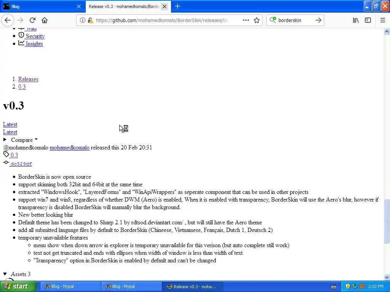
Task: Click the forward navigation arrow
Action: (20, 20)
